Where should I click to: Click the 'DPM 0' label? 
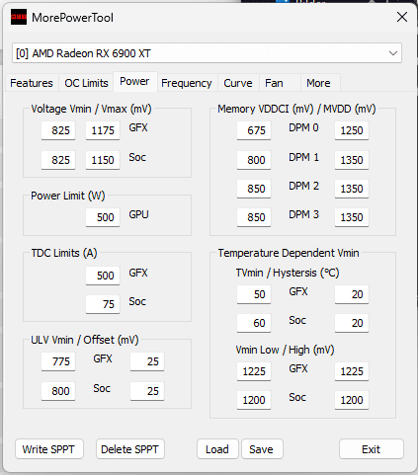303,127
